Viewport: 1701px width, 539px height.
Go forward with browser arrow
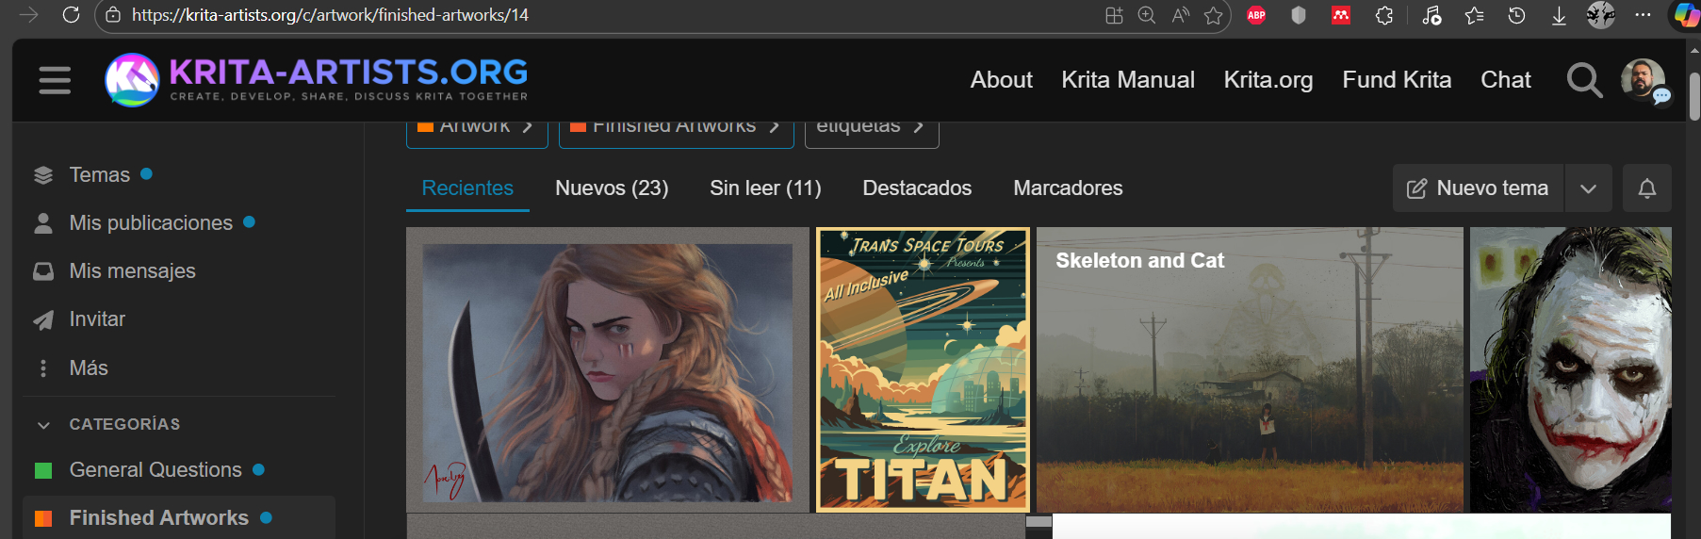(x=29, y=15)
